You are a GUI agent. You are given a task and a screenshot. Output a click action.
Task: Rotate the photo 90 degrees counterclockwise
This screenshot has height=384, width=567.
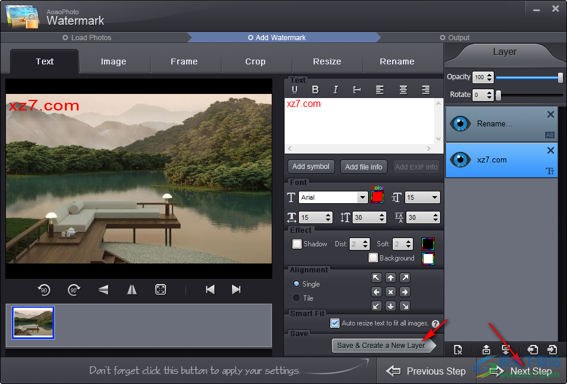click(x=44, y=289)
